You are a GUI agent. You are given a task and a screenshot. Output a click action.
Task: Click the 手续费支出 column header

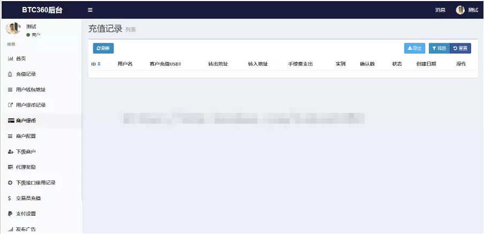coord(300,64)
